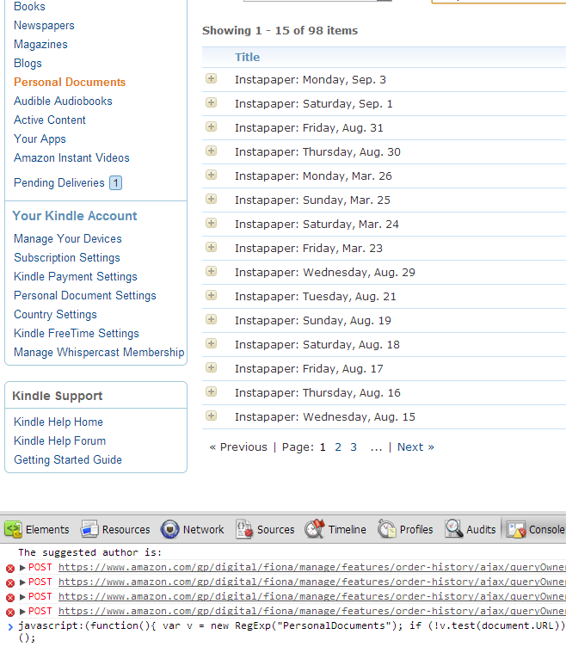Open the Profiles panel icon

pos(386,529)
